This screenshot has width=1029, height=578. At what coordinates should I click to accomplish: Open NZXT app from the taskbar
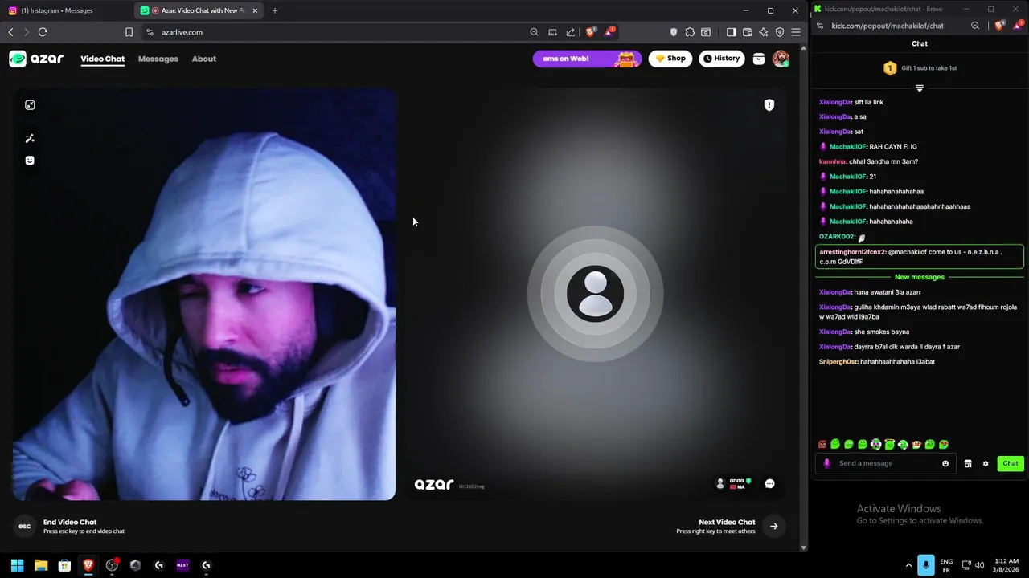pyautogui.click(x=182, y=565)
